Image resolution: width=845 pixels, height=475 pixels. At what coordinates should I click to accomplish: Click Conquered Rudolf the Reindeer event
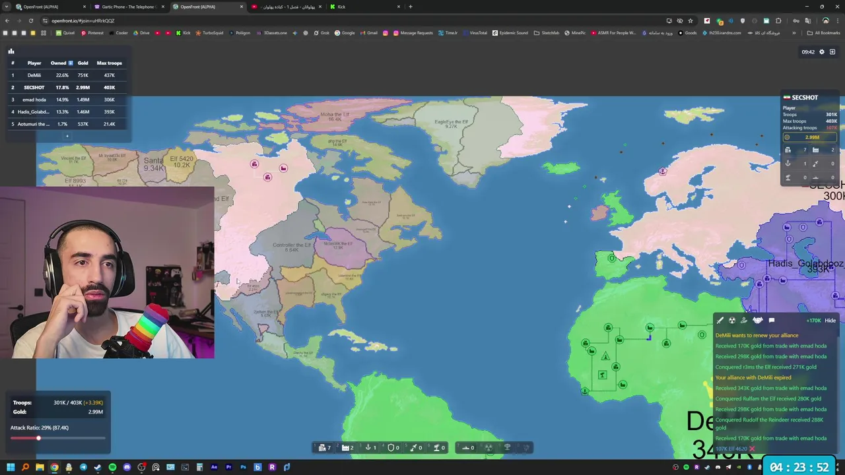point(769,423)
